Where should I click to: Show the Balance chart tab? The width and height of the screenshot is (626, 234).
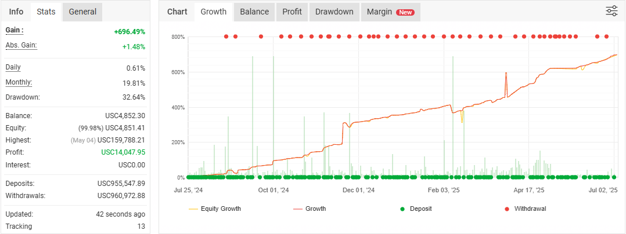pos(254,12)
